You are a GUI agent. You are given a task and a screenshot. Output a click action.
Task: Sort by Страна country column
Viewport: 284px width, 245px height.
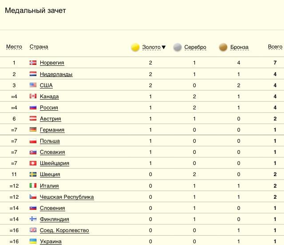(x=39, y=47)
